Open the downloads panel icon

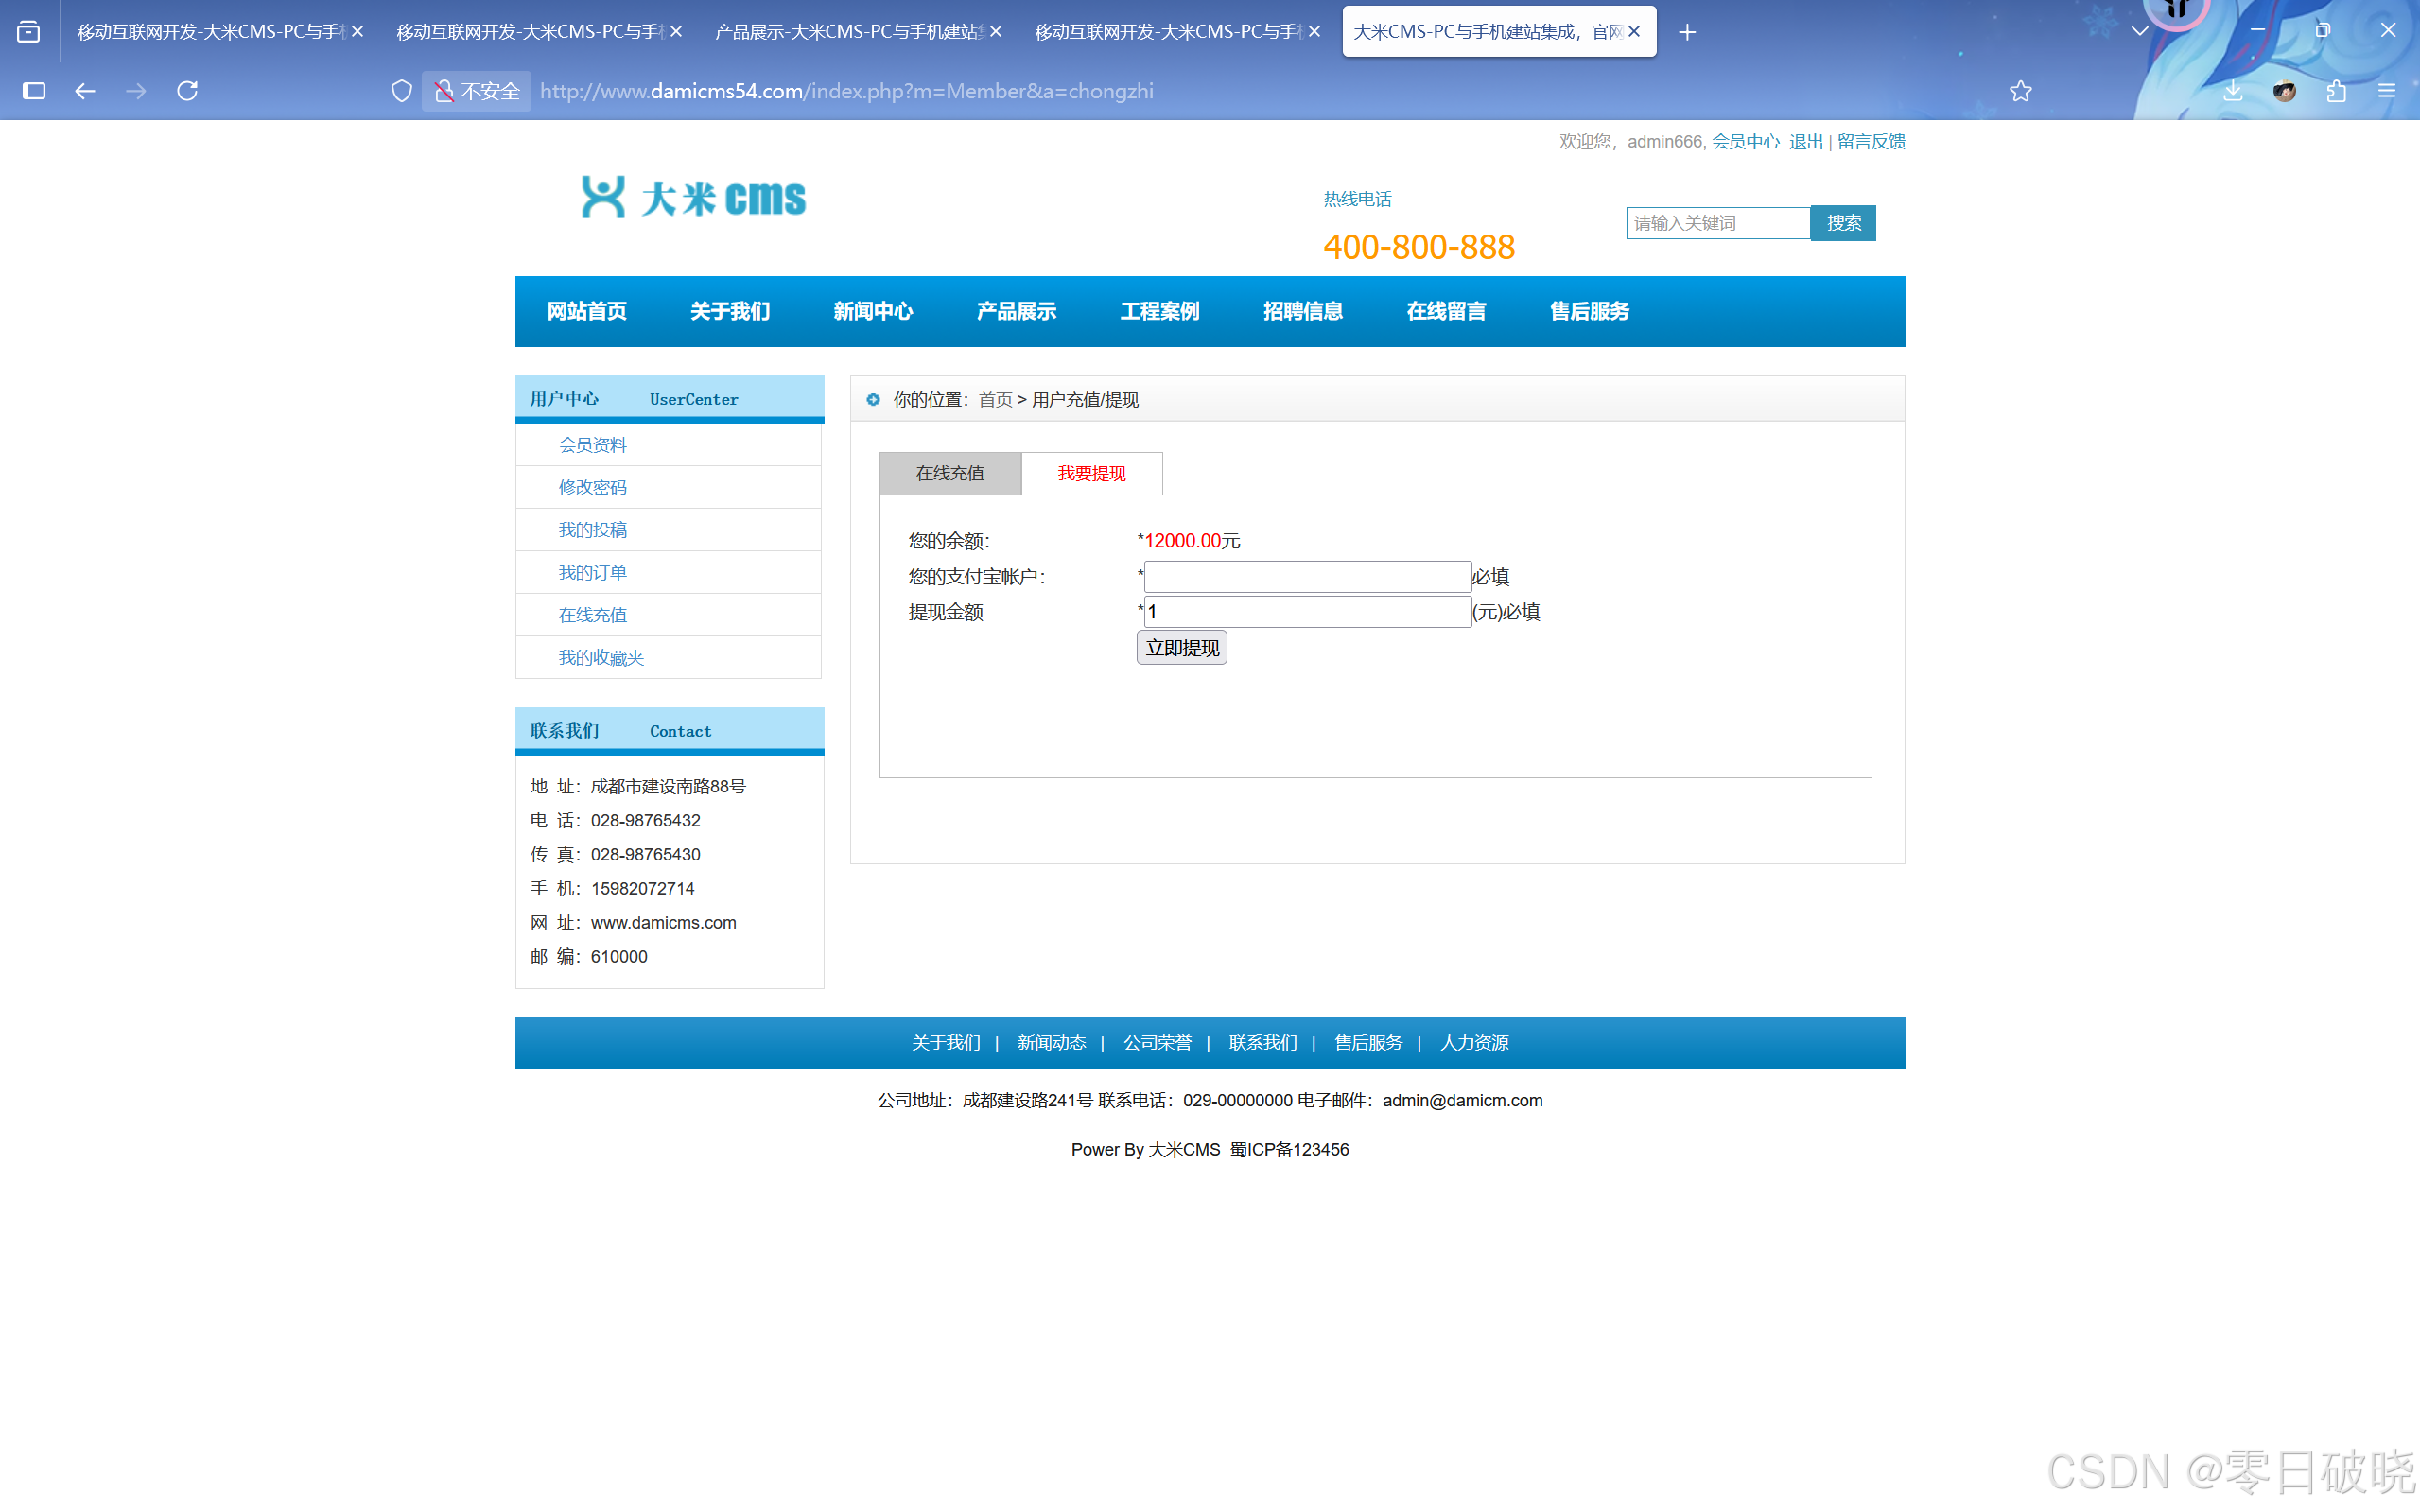tap(2232, 91)
